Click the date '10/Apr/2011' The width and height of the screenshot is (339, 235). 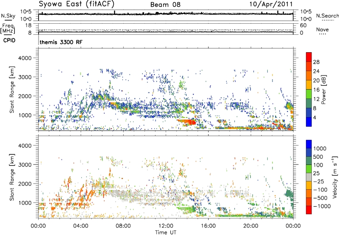[x=271, y=4]
